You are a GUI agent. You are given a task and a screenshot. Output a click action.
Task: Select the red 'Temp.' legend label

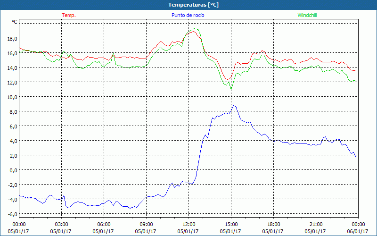pyautogui.click(x=69, y=15)
